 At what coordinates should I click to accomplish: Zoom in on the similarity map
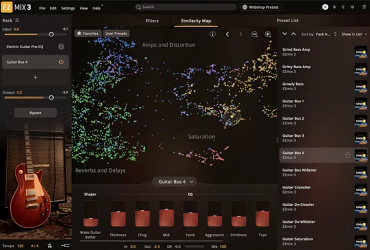click(x=268, y=35)
